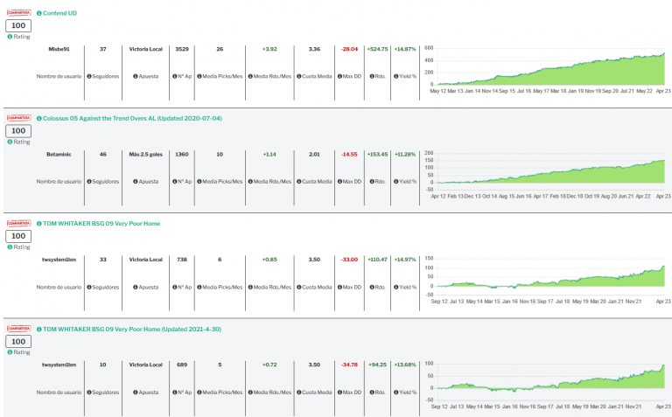This screenshot has width=672, height=417.
Task: Click the 100 rating box for Contend UD
Action: tap(18, 26)
